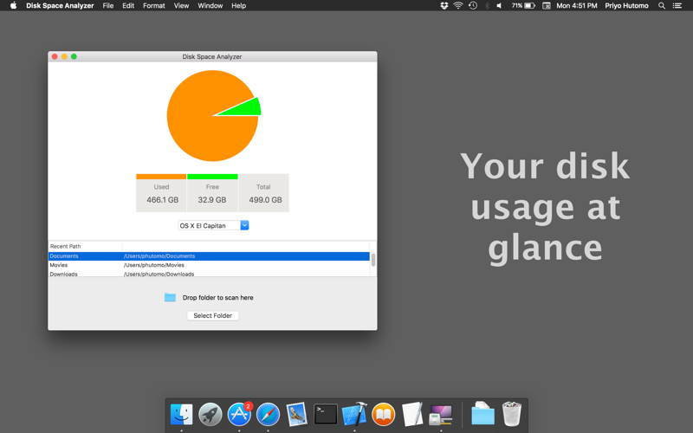This screenshot has height=433, width=693.
Task: Click the blue folder icon in drop area
Action: [170, 297]
